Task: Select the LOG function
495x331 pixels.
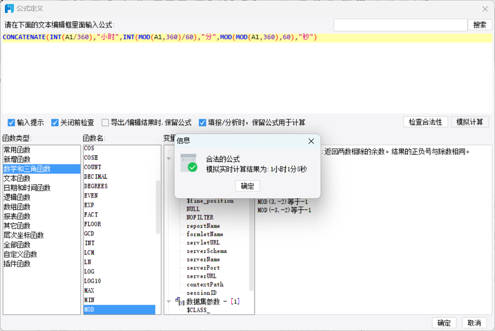Action: click(x=120, y=271)
